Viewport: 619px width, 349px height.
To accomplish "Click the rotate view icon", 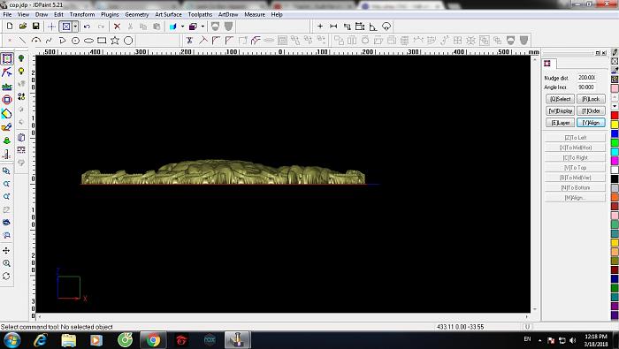I will tap(6, 276).
